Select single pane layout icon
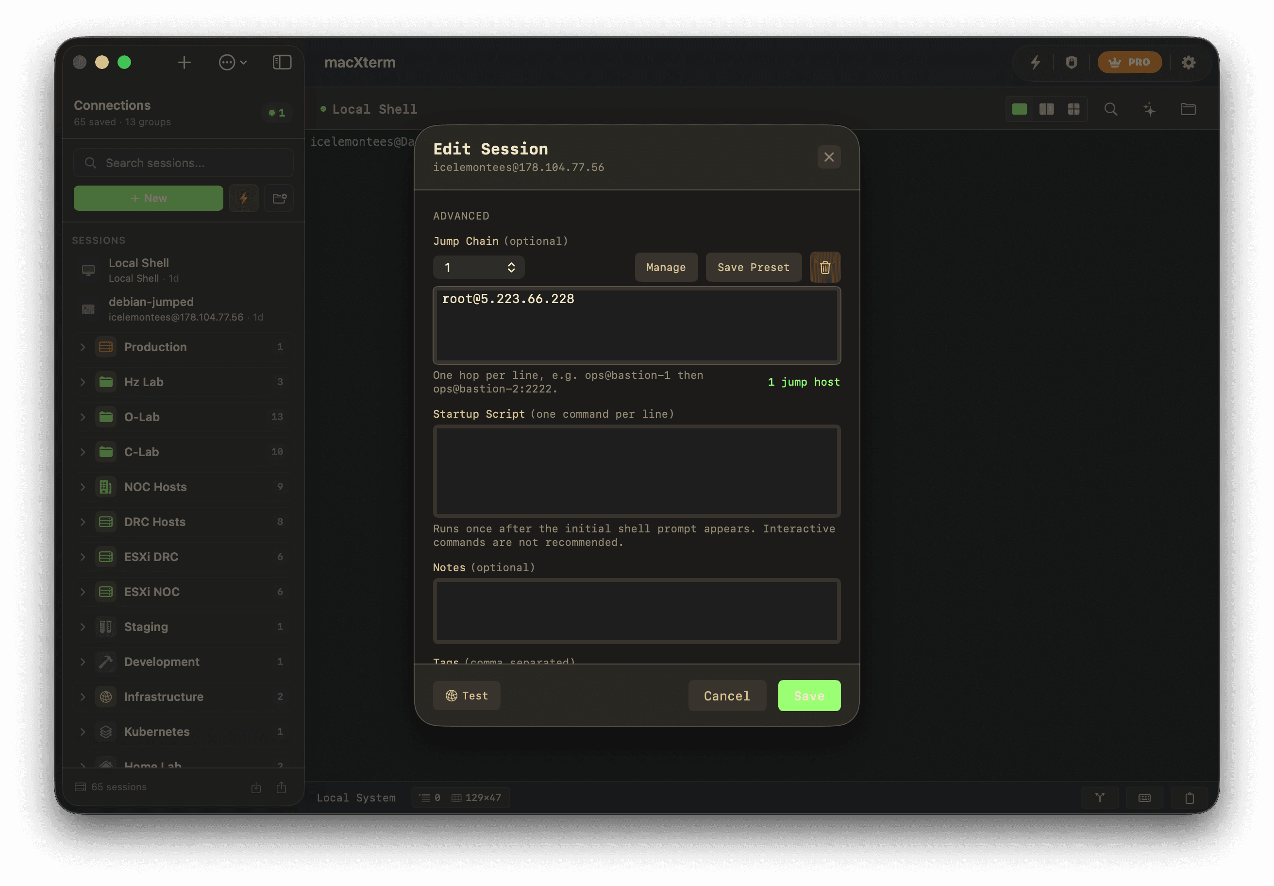This screenshot has width=1274, height=886. point(1019,109)
